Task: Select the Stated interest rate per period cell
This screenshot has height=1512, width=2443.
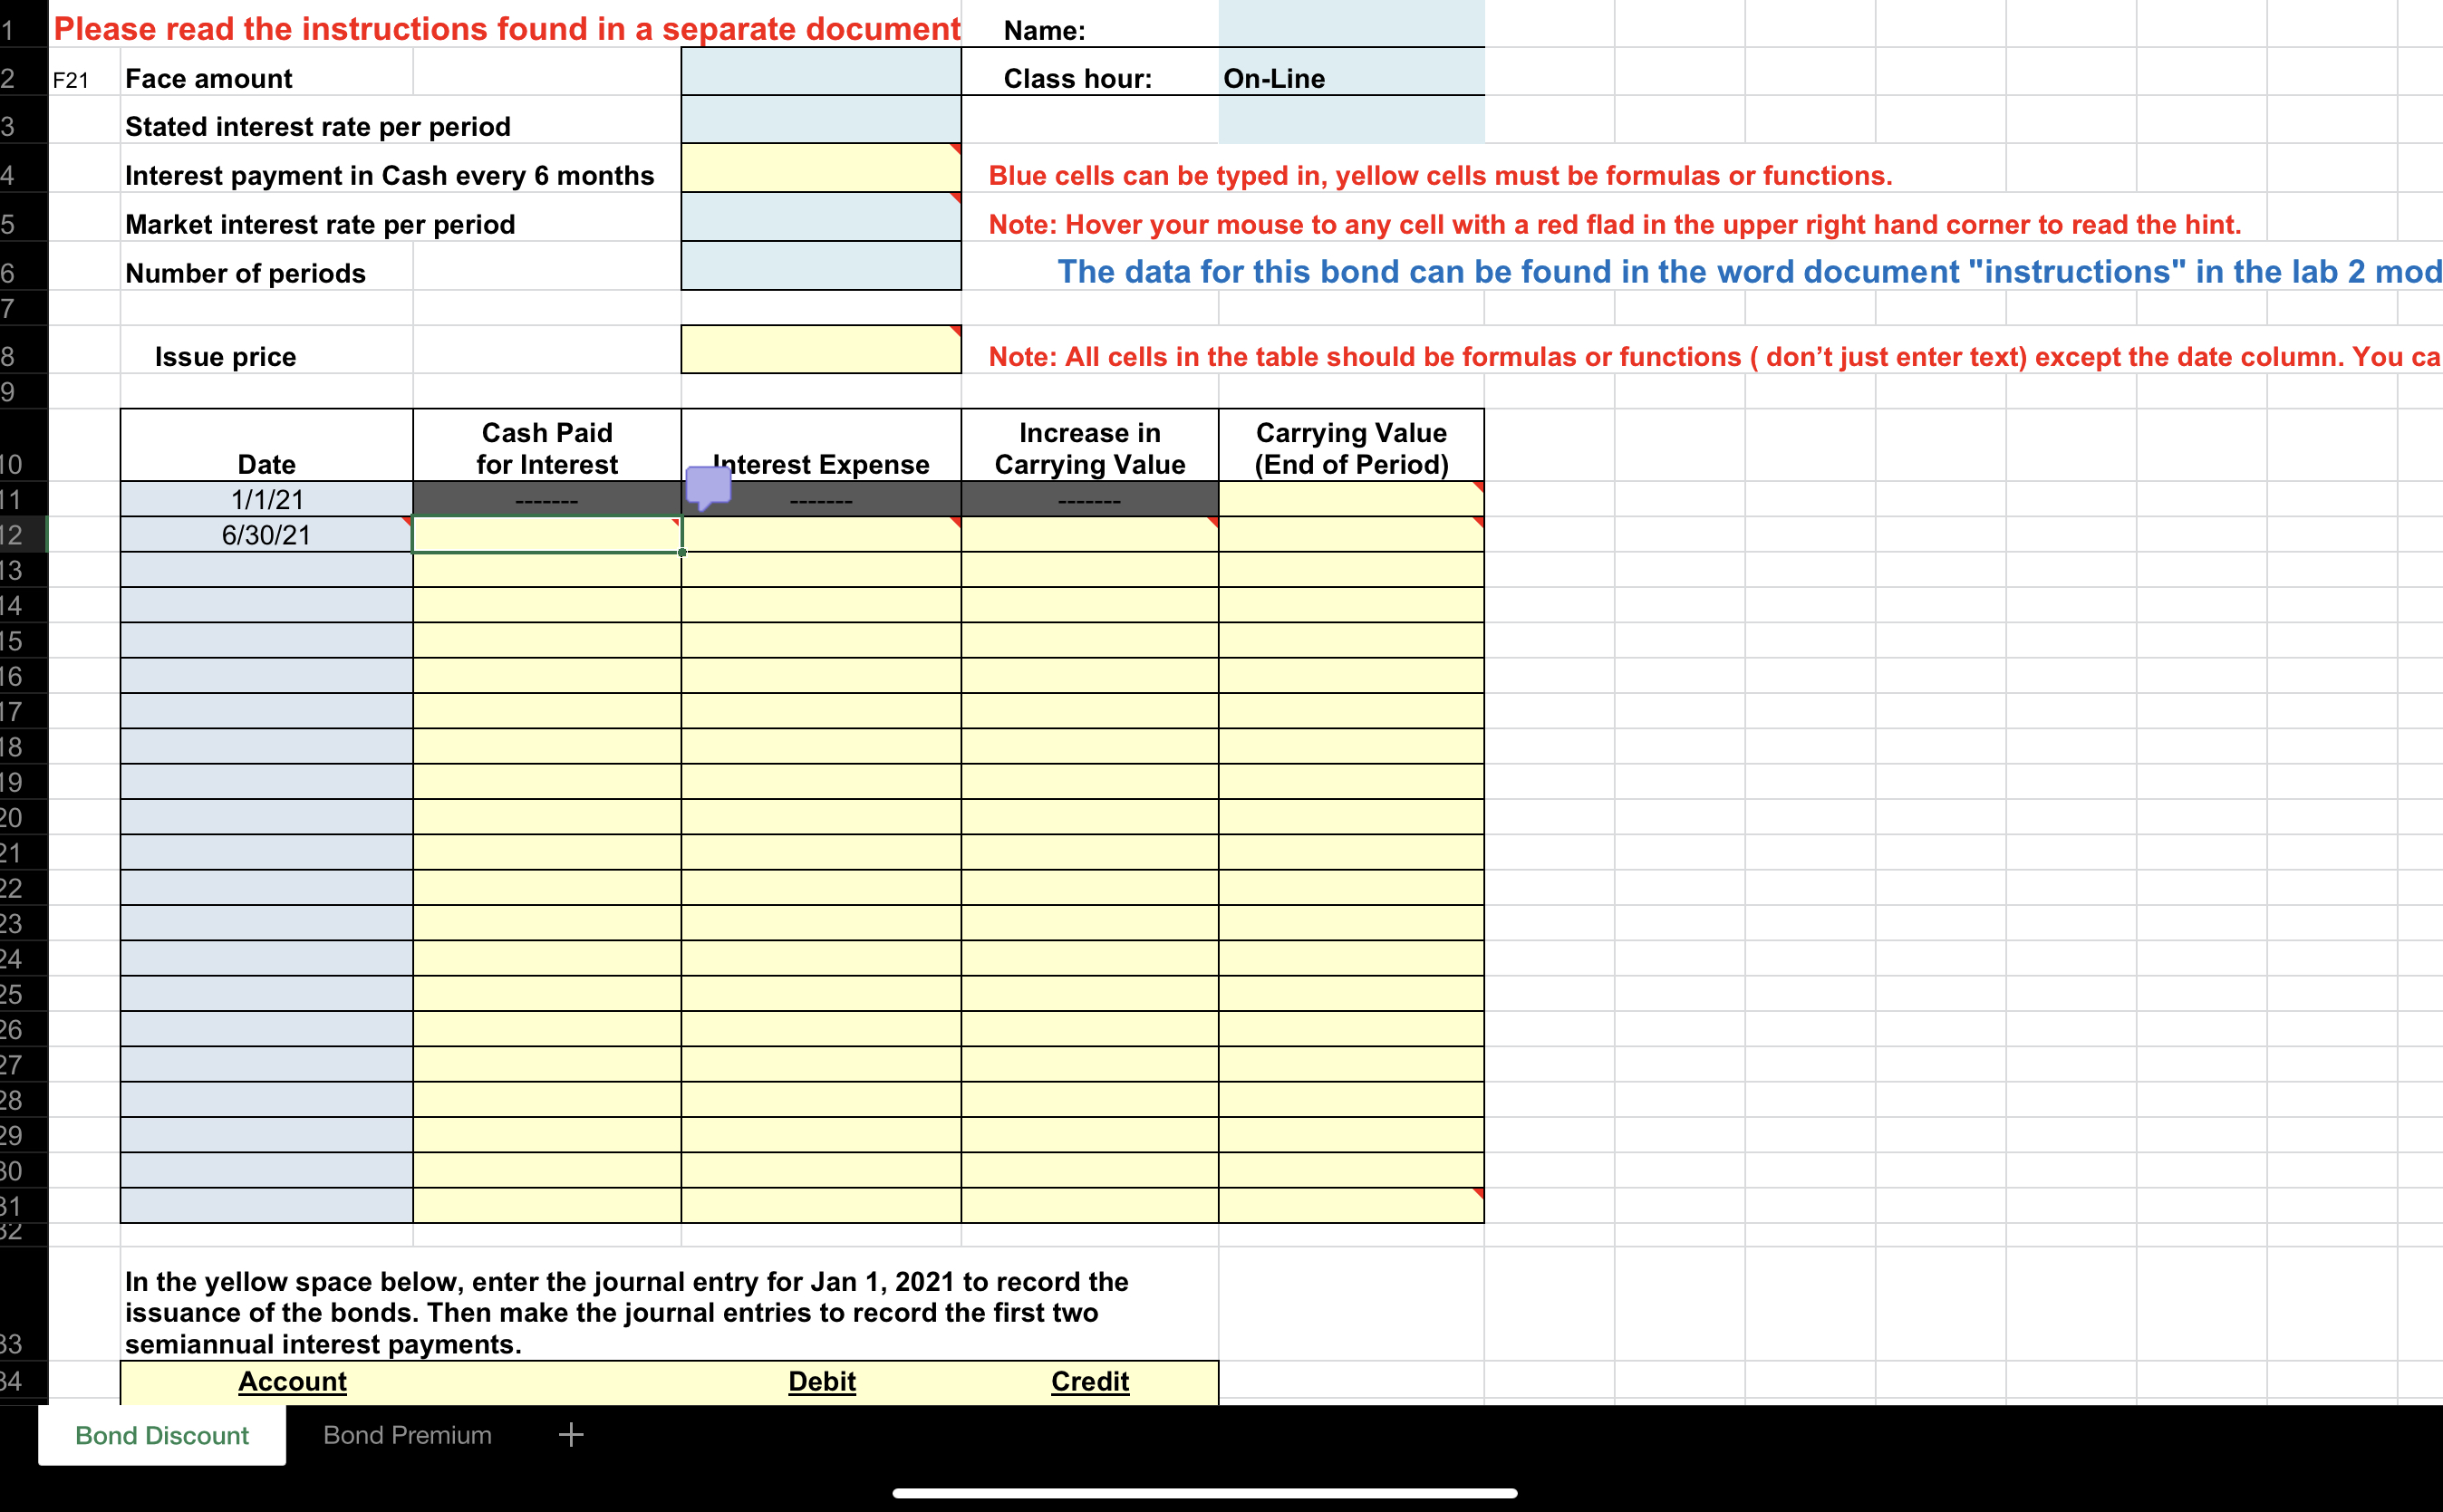Action: (x=818, y=122)
